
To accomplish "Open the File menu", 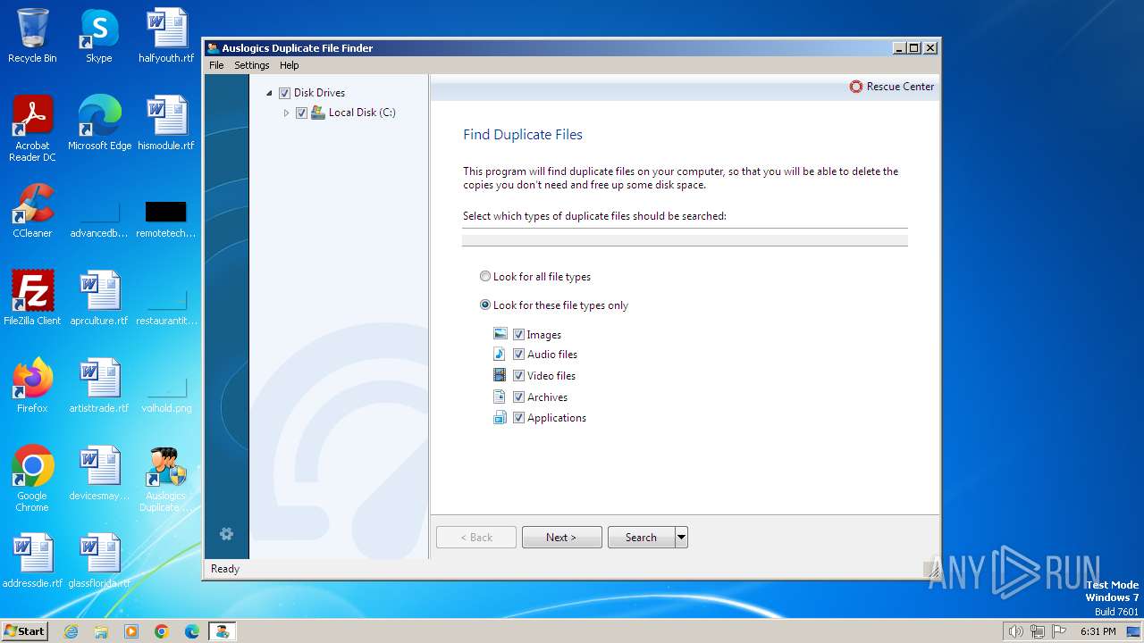I will point(216,65).
